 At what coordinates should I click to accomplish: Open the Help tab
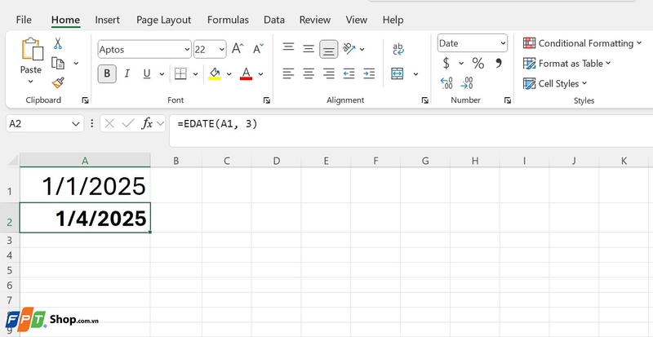(x=393, y=20)
